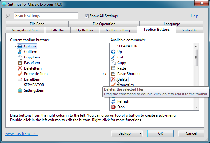
Task: Click the Search settings input field
Action: click(x=46, y=16)
